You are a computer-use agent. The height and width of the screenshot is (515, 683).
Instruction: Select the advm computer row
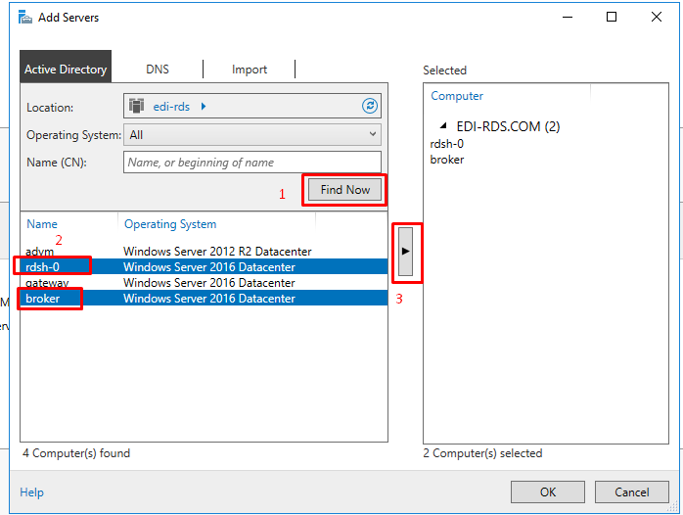(204, 252)
